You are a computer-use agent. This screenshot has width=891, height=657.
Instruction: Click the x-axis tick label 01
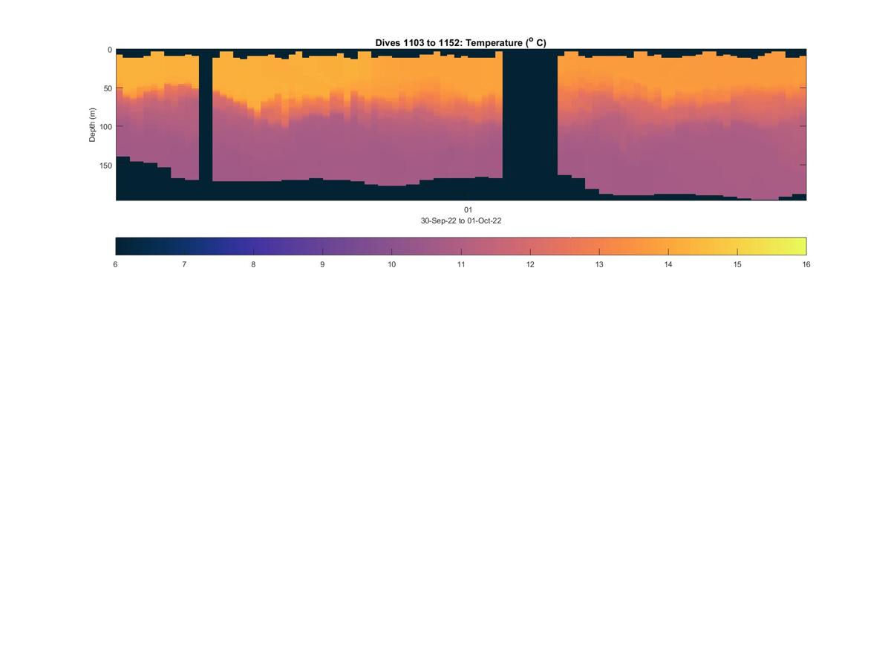(468, 210)
